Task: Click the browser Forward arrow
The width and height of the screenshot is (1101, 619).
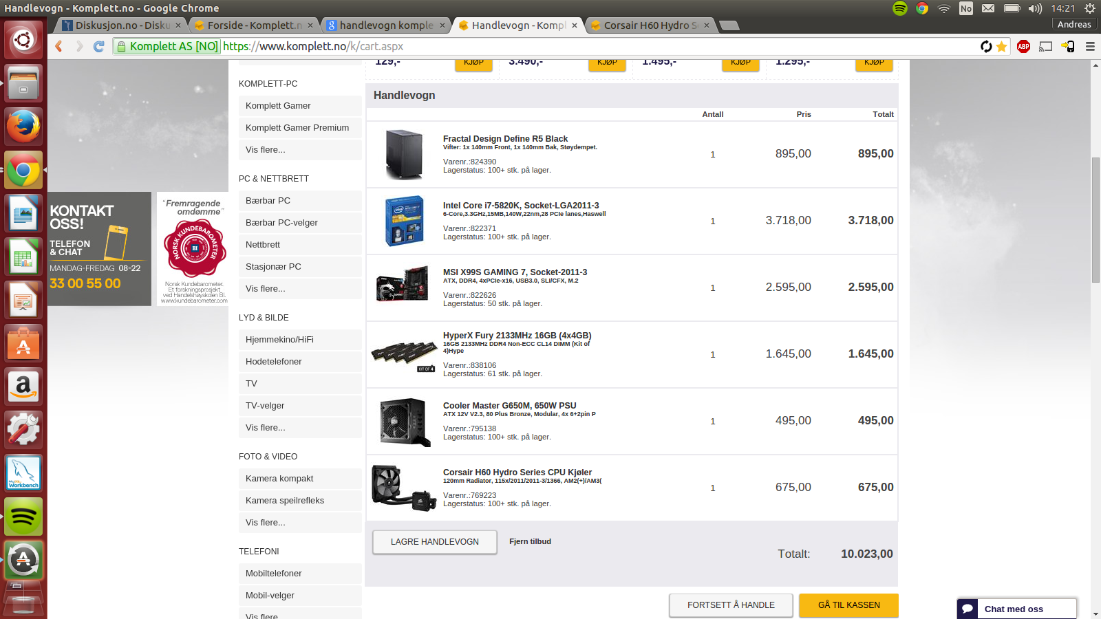Action: click(x=79, y=46)
